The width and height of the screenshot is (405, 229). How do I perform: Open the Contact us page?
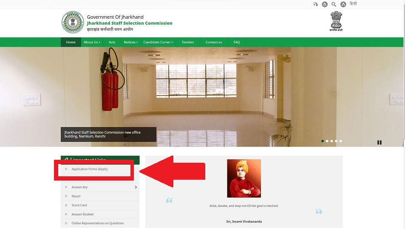click(x=214, y=42)
